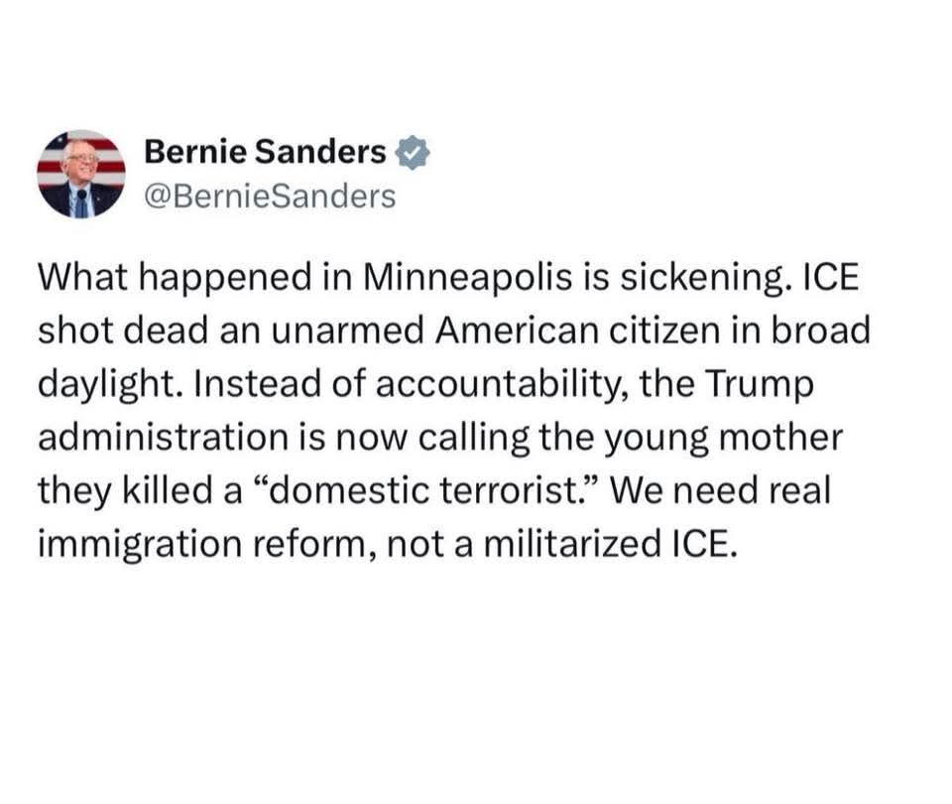The width and height of the screenshot is (952, 804).
Task: Click "Trump" in the tweet text
Action: coord(762,385)
